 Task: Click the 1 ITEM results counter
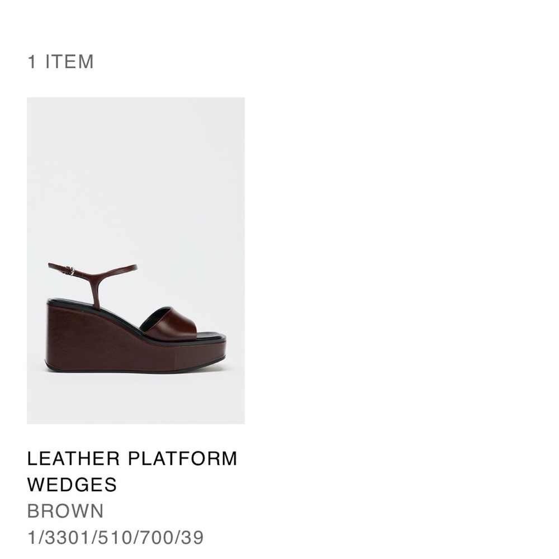[61, 61]
